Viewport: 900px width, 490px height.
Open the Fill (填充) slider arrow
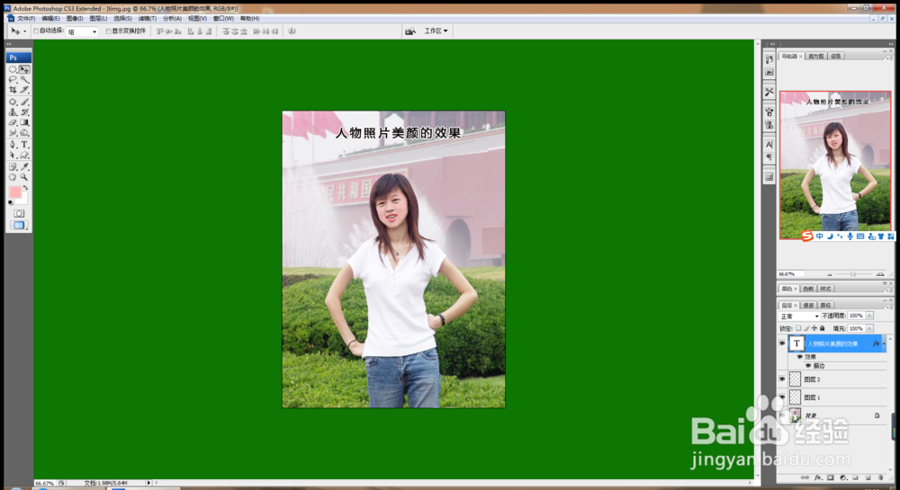coord(869,328)
